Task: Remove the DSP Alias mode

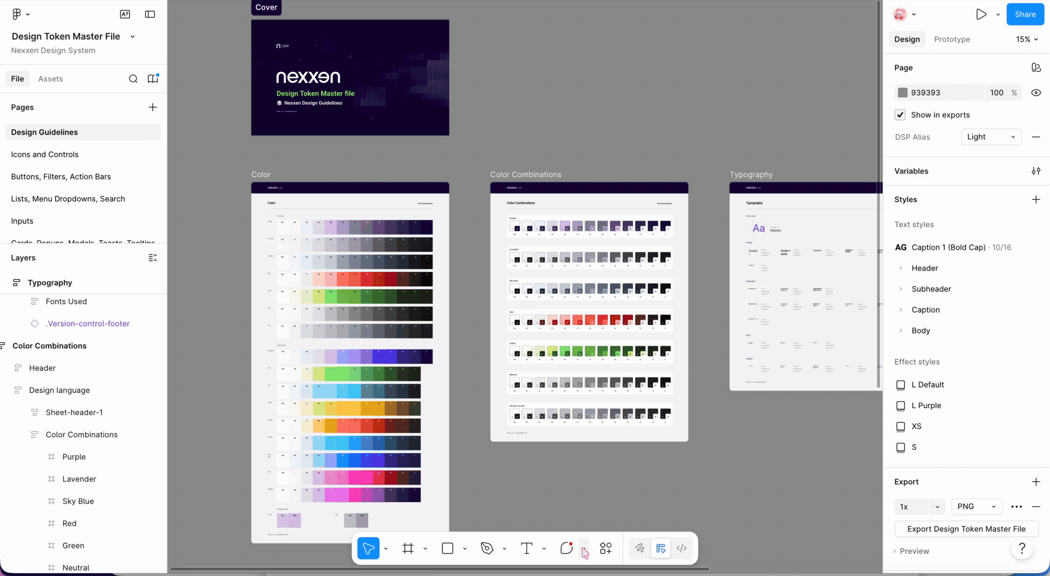Action: point(1036,137)
